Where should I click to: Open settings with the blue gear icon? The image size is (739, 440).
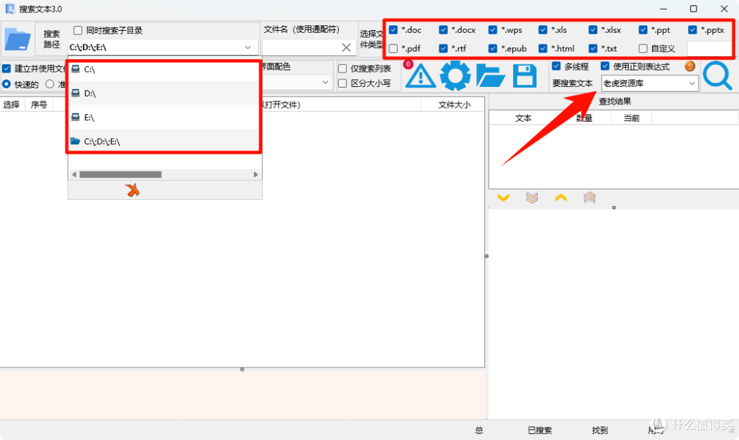[x=455, y=75]
